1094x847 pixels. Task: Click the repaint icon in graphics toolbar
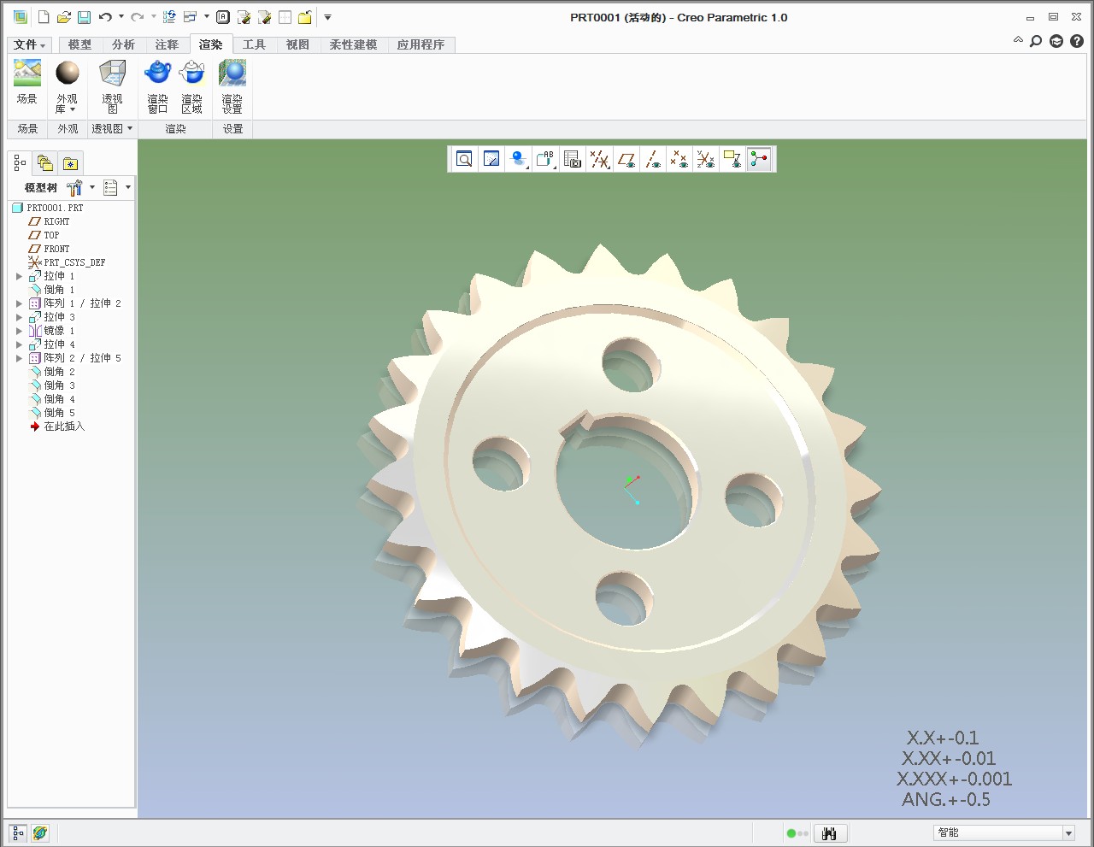pos(491,159)
